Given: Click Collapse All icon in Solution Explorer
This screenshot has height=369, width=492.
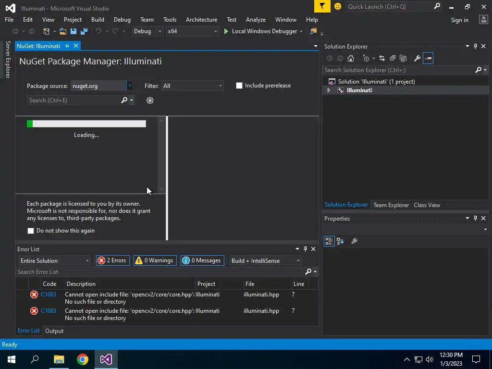Looking at the screenshot, I should [393, 58].
